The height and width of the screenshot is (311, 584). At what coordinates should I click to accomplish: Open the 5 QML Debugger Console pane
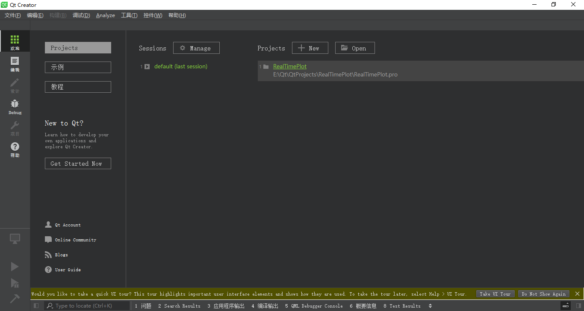(314, 306)
